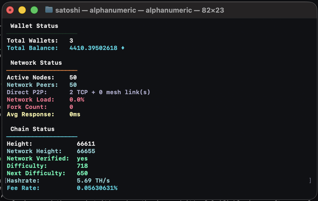Screen dimensions: 318x201
Task: Click the 'Total Wallets:' label
Action: 32,41
